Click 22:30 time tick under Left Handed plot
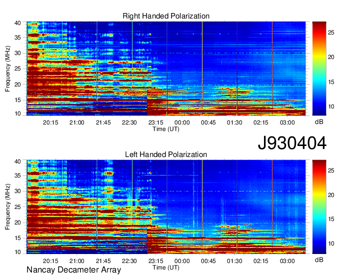 point(129,261)
